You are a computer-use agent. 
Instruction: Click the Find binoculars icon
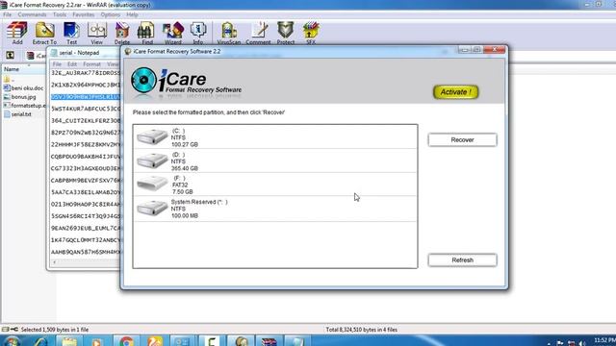click(x=147, y=33)
